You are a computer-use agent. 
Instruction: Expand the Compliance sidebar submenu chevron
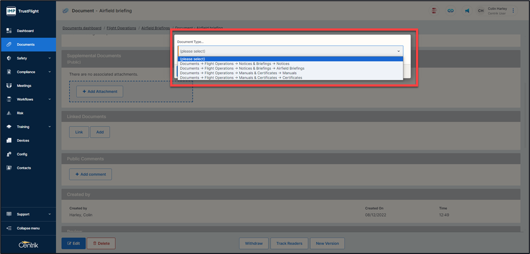[50, 72]
